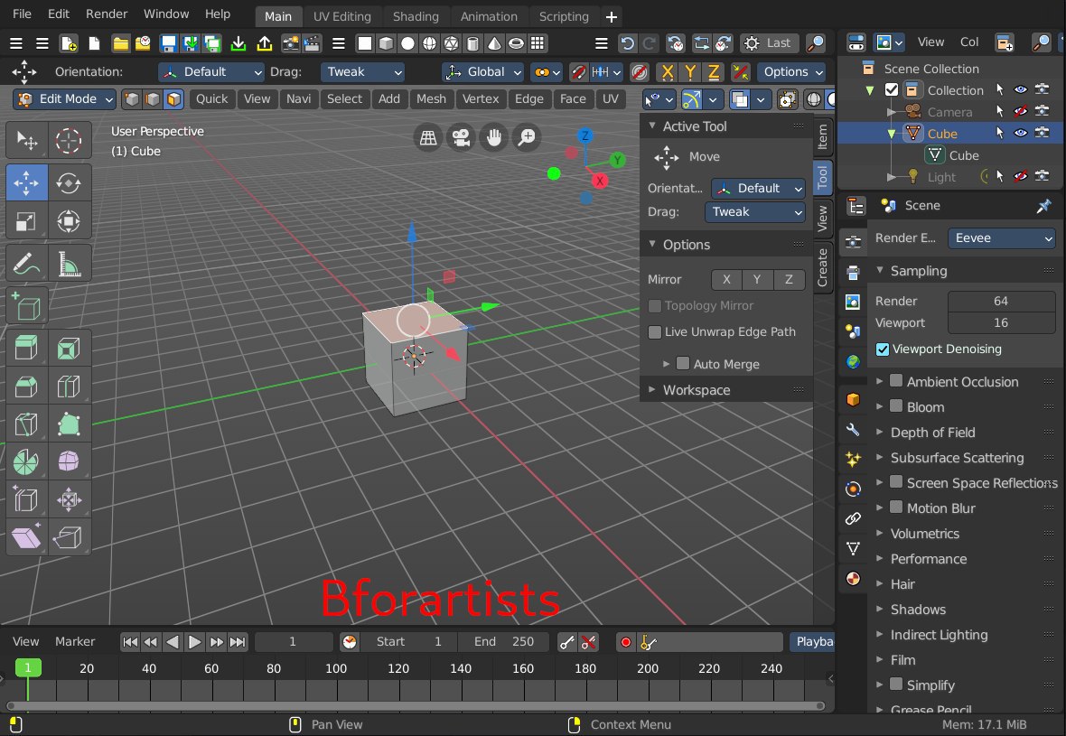Click the Quick menu button

(211, 99)
